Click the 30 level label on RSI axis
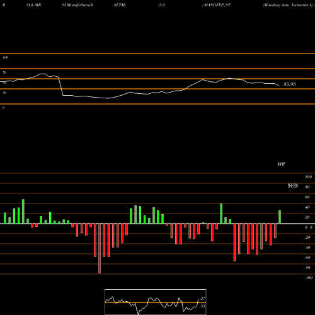 (4, 93)
